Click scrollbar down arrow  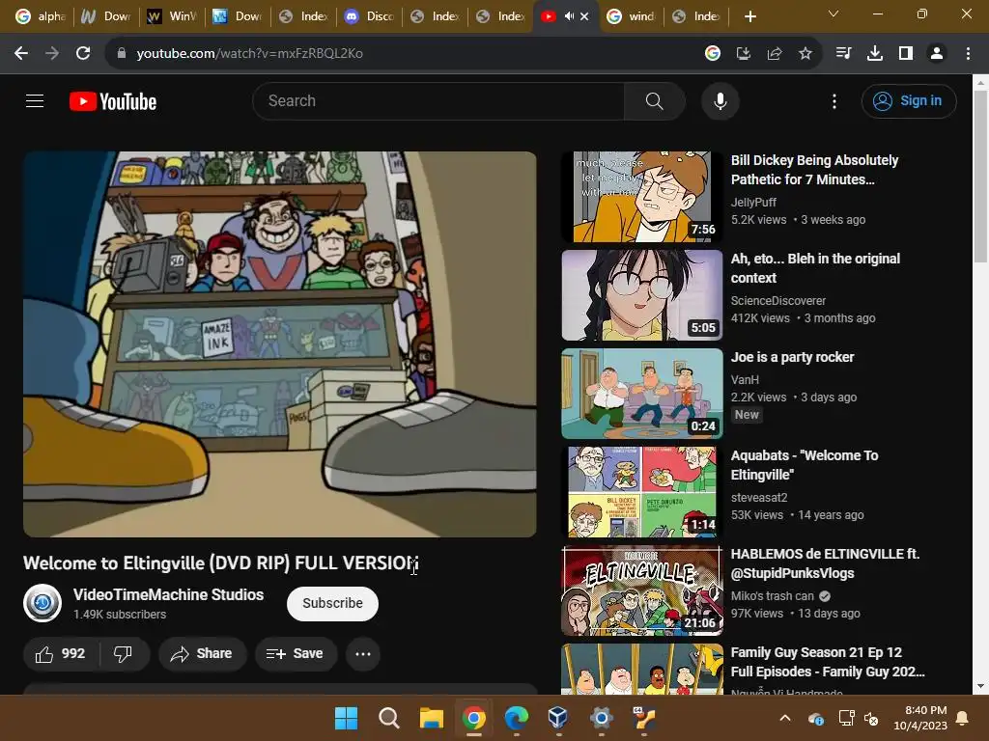[x=980, y=686]
